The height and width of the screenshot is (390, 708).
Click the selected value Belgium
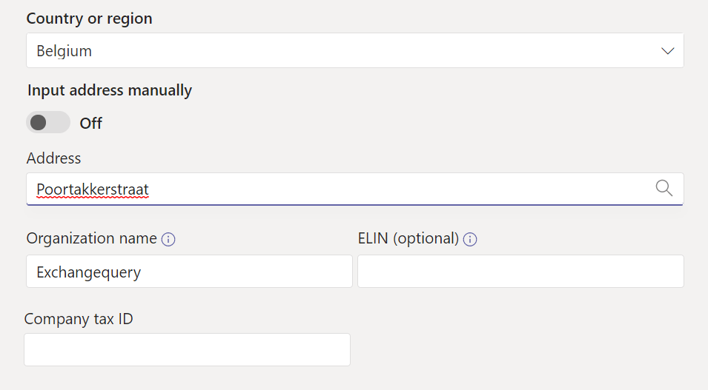[64, 51]
